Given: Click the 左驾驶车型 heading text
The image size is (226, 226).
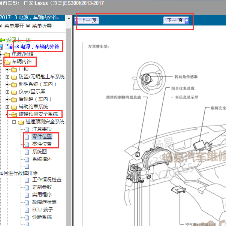Looking at the screenshot, I should point(99,46).
